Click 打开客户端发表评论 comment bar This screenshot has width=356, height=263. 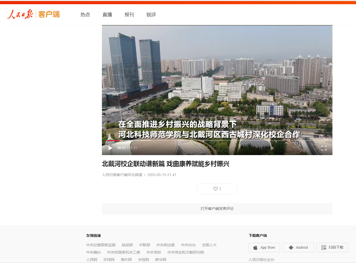coord(217,209)
